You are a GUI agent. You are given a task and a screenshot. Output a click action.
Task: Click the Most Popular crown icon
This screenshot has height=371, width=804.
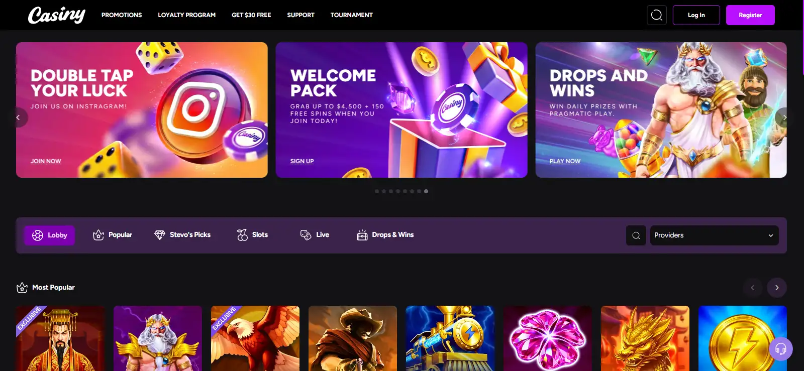22,288
